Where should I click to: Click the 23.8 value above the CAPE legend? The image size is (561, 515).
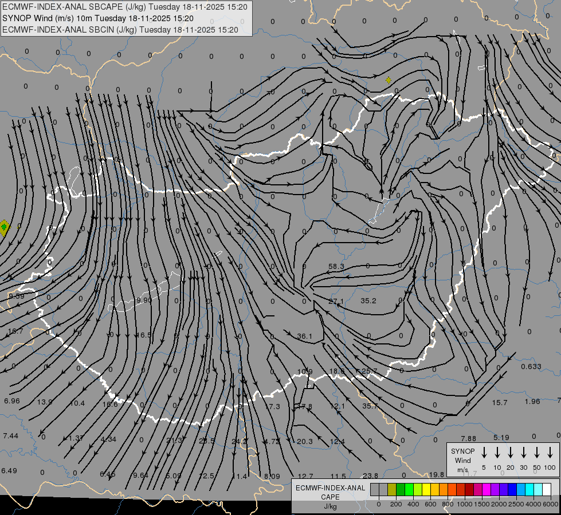(370, 476)
